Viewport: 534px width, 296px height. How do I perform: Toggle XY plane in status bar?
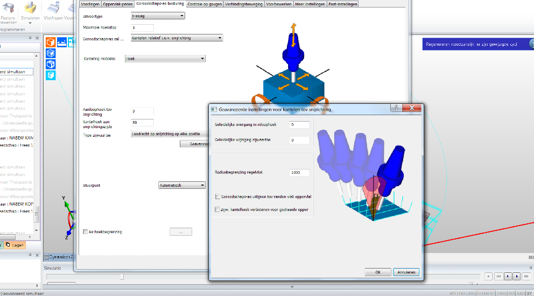[530, 293]
